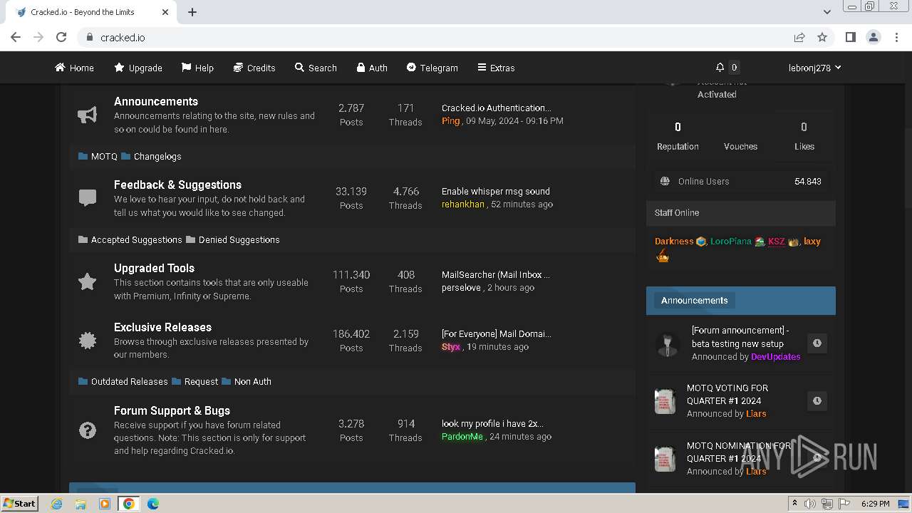The width and height of the screenshot is (912, 513).
Task: Open PardonMe's profile
Action: pos(462,437)
